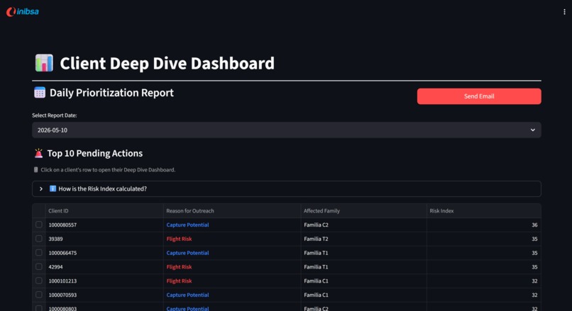
Task: Click client ID 1000080557
Action: click(62, 225)
